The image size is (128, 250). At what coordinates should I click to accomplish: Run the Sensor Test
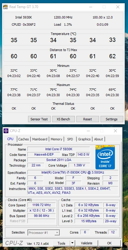click(x=39, y=119)
